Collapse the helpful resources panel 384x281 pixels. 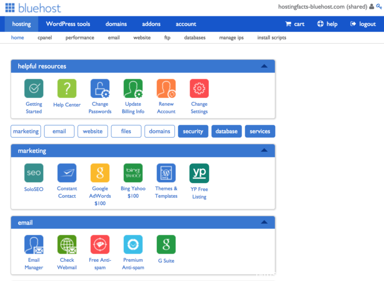point(264,66)
